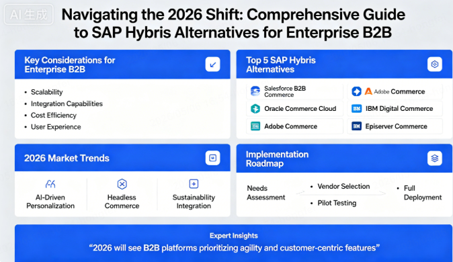Select the 'Scalability' bullet

(44, 92)
